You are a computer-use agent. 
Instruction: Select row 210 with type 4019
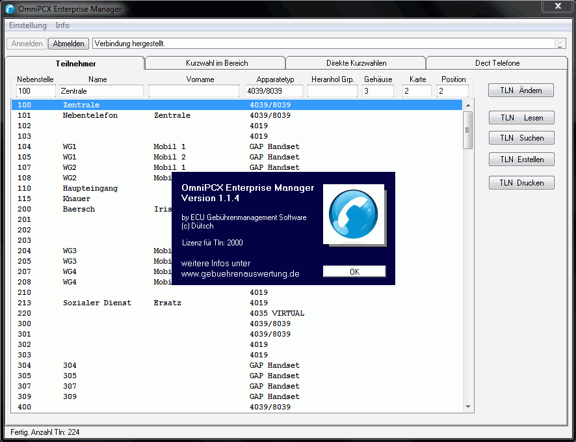pyautogui.click(x=237, y=292)
